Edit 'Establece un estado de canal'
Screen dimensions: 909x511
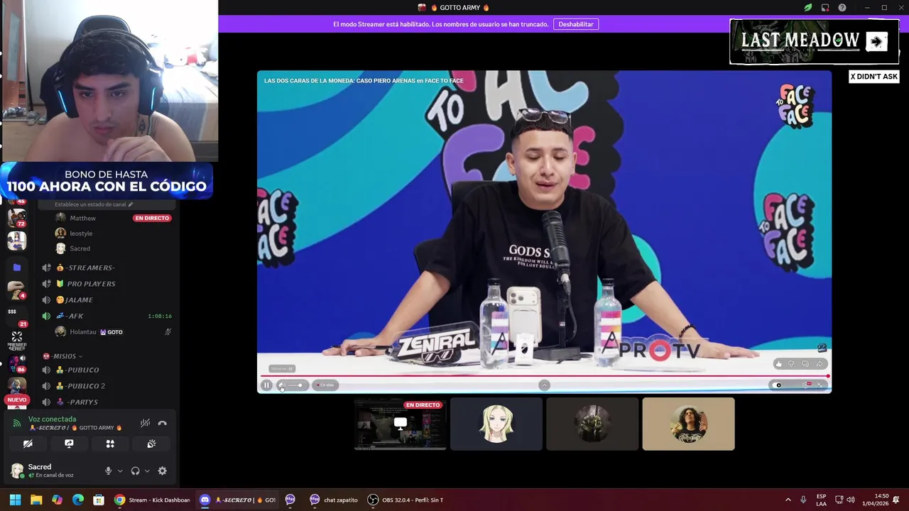tap(94, 204)
